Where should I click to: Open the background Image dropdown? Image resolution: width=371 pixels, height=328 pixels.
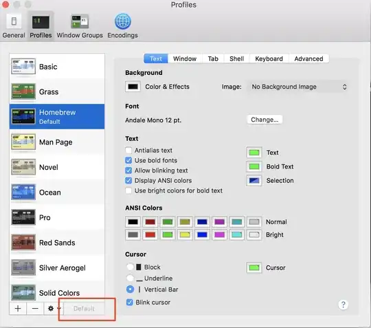pos(297,87)
